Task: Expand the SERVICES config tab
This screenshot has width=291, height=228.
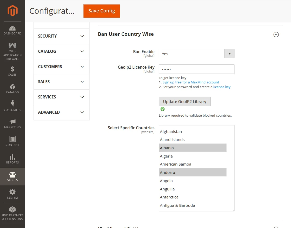Action: pyautogui.click(x=62, y=97)
